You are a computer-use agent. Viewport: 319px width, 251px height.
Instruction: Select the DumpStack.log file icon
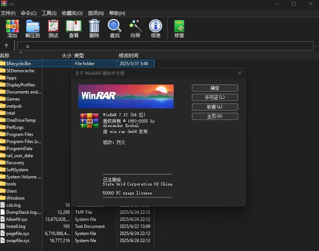(3, 212)
